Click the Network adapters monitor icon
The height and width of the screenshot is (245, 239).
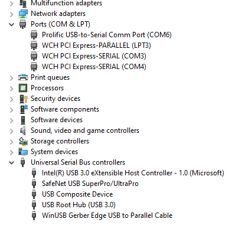pos(23,14)
